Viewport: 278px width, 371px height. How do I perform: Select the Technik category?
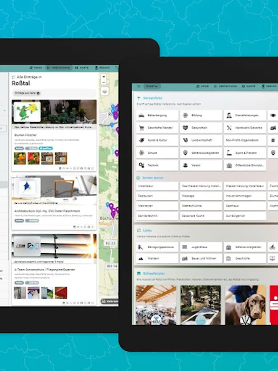coord(157,165)
